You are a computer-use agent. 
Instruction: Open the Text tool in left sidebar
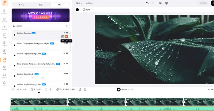[5, 28]
